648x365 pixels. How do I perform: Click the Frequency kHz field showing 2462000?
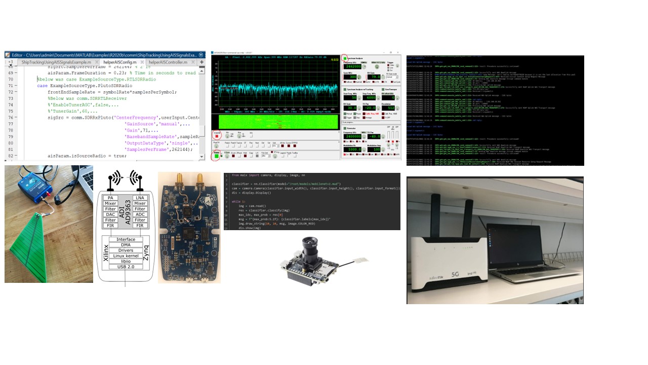[x=352, y=66]
